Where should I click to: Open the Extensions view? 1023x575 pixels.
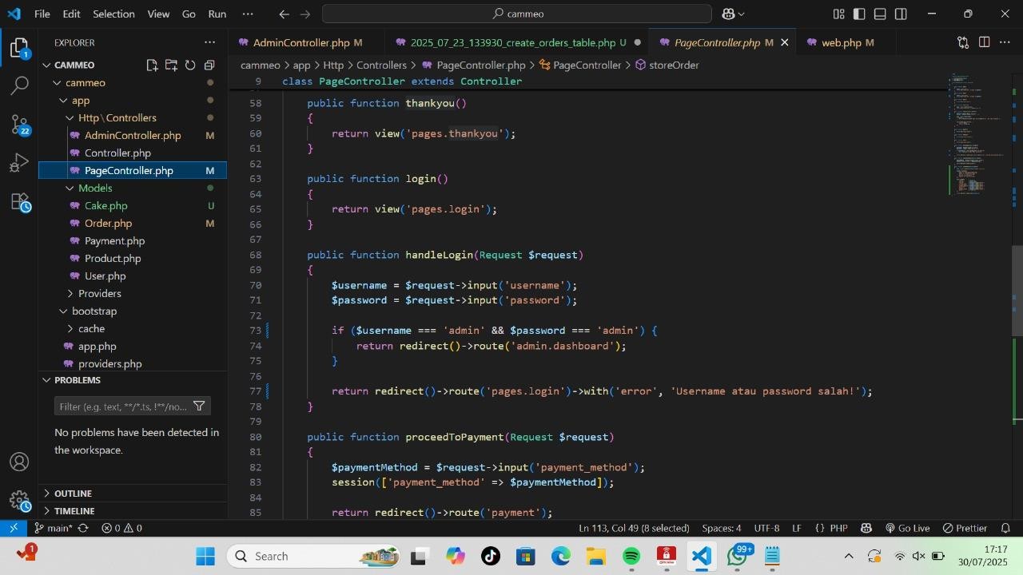[x=19, y=202]
